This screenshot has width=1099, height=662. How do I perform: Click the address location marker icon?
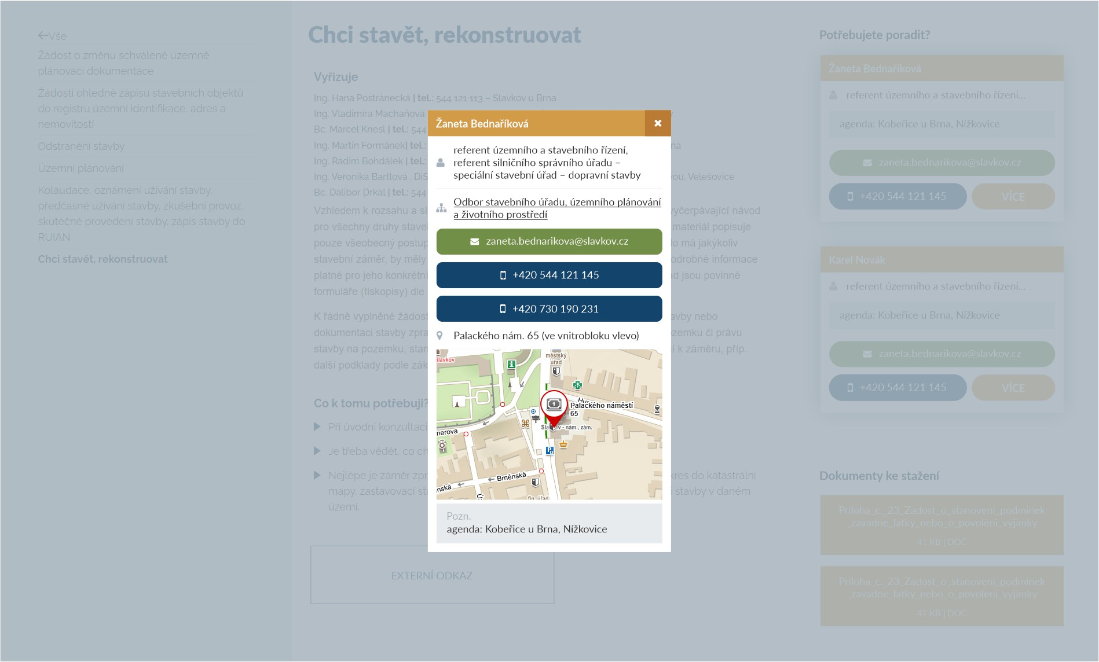click(x=440, y=336)
